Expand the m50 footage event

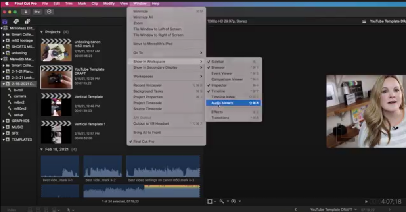point(4,40)
